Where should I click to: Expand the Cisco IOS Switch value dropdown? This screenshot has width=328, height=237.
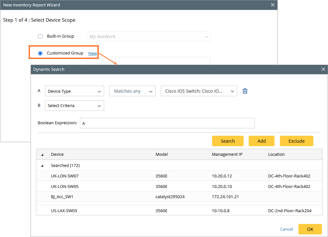pos(199,91)
